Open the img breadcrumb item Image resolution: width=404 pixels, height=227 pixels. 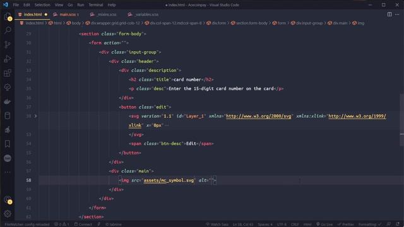(359, 23)
